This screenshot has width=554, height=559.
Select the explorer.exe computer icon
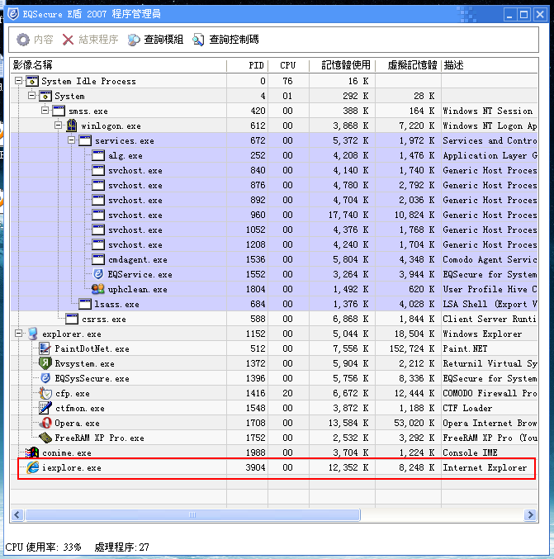pyautogui.click(x=33, y=334)
